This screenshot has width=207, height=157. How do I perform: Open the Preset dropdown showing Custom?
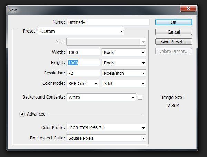(x=81, y=31)
